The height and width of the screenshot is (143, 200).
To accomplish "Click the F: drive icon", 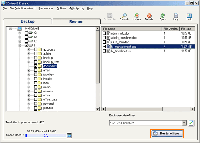I will tap(31, 45).
